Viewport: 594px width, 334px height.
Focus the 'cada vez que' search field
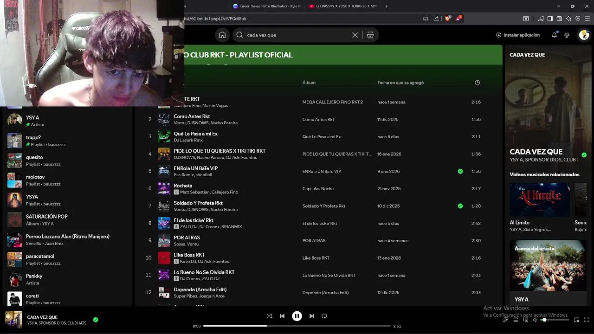[297, 35]
